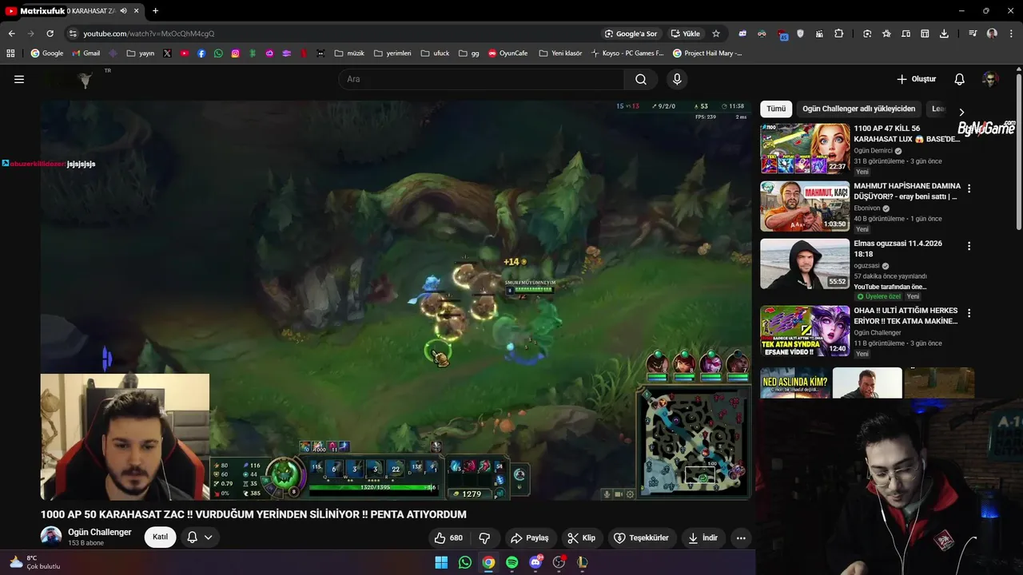
Task: Open the Facebook bookmark icon
Action: [201, 54]
